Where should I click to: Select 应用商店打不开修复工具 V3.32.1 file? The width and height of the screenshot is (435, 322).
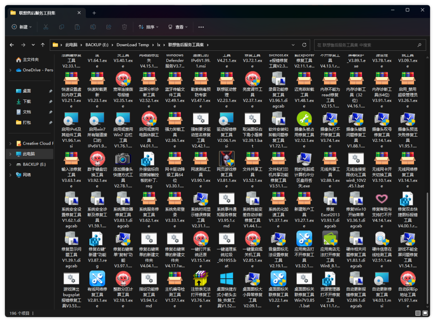(304, 250)
